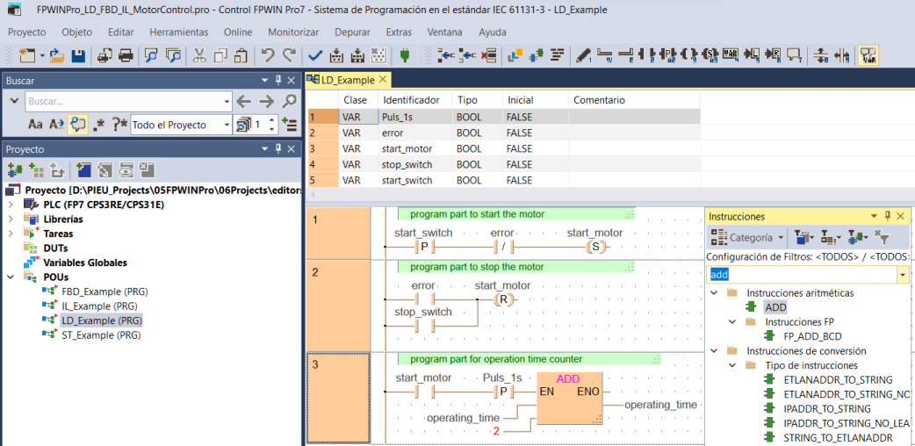The image size is (915, 446).
Task: Toggle match case (Aa) search option
Action: (x=36, y=125)
